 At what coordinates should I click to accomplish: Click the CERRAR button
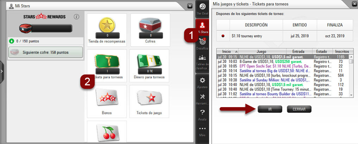[299, 109]
